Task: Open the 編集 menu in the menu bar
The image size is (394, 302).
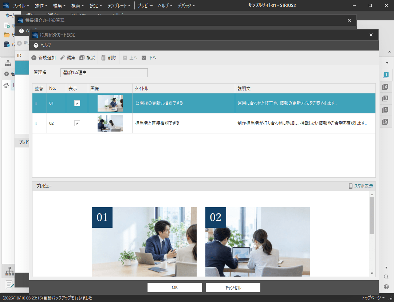Action: [59, 5]
